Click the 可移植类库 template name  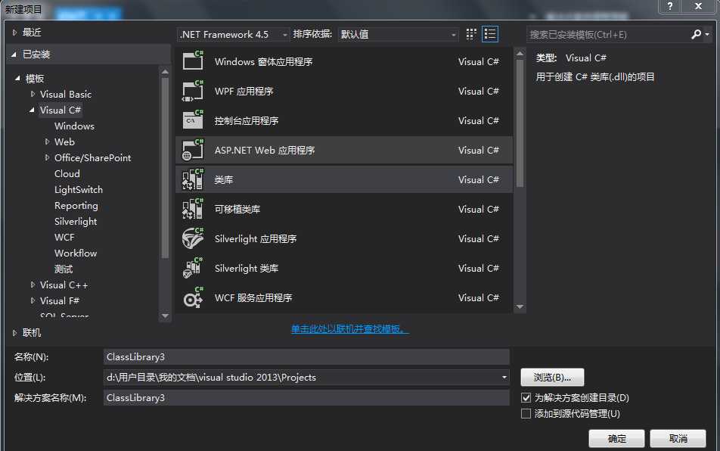[237, 210]
